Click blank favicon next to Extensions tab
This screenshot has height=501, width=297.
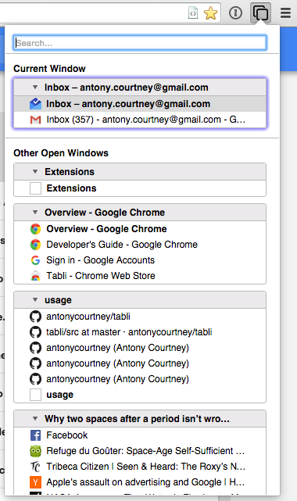pos(35,188)
